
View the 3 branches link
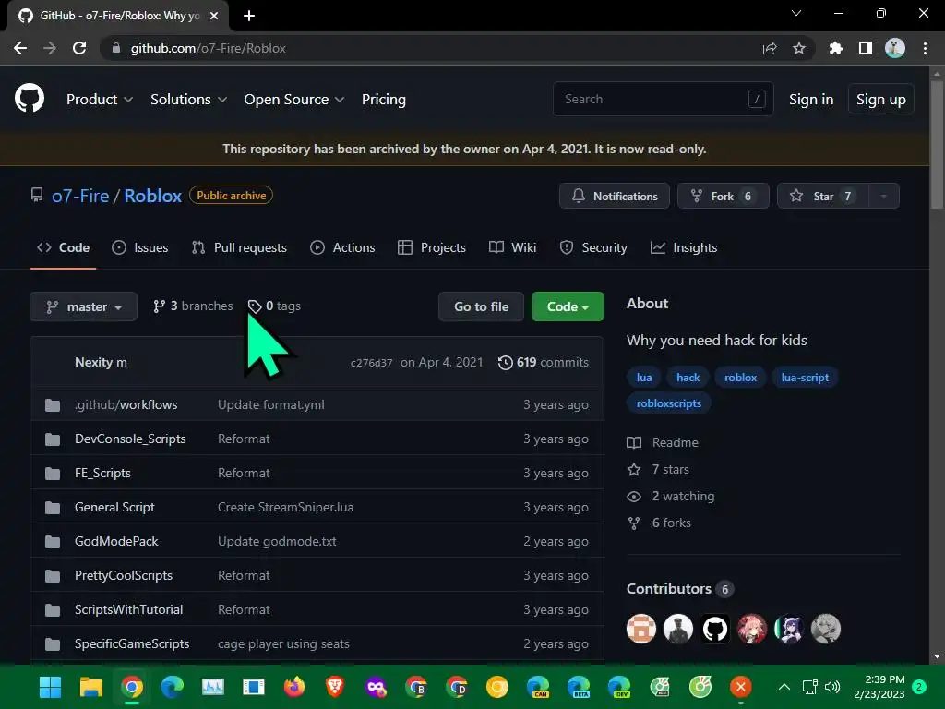click(x=193, y=306)
